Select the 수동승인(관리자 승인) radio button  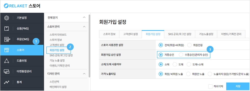(181, 55)
